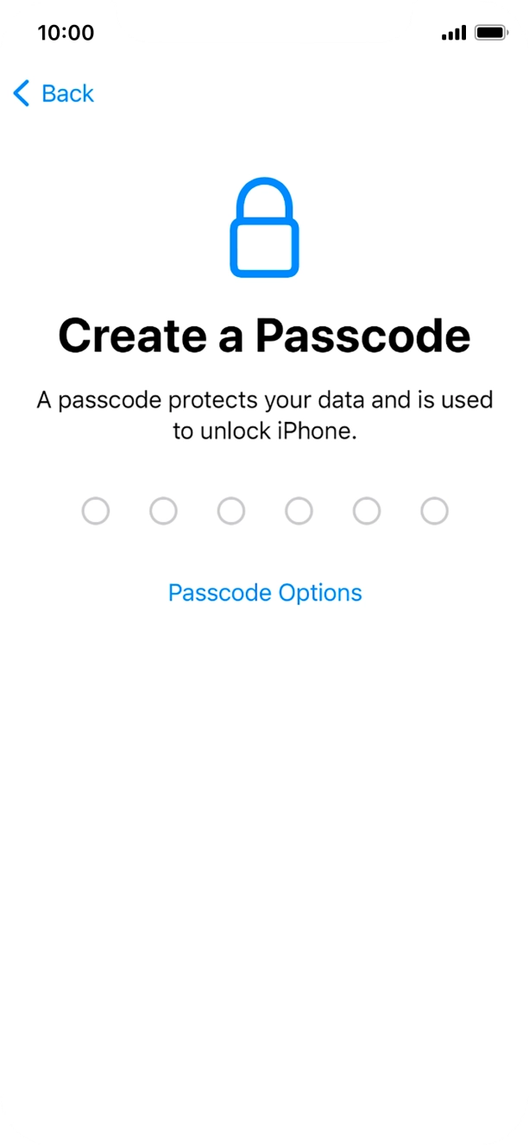529x1146 pixels.
Task: Tap the passcode entry field area
Action: [265, 511]
